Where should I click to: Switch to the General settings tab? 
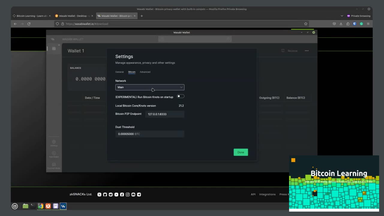(119, 72)
